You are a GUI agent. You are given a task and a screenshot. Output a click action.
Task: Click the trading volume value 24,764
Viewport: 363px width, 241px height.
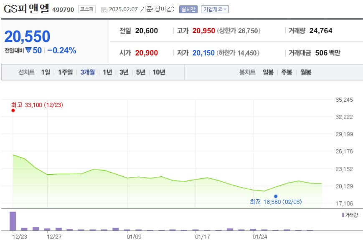pyautogui.click(x=321, y=31)
